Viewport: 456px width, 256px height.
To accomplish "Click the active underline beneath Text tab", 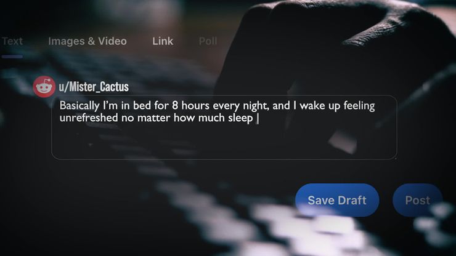I will click(12, 57).
